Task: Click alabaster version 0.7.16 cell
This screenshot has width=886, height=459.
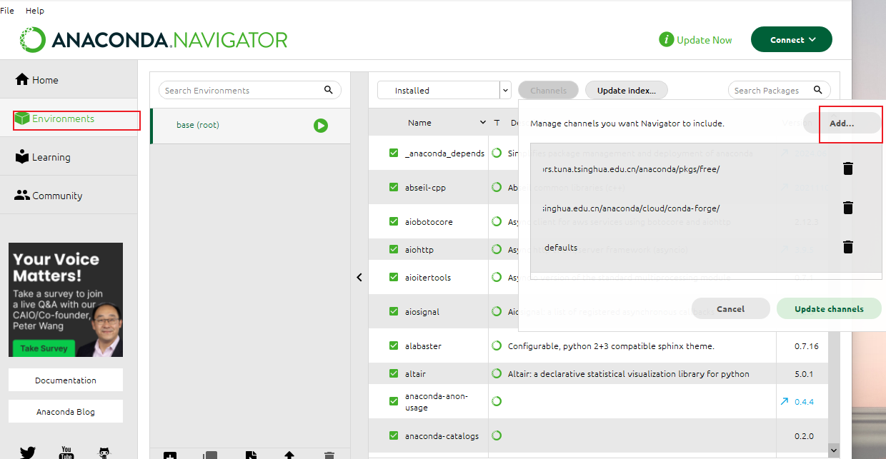Action: (804, 345)
